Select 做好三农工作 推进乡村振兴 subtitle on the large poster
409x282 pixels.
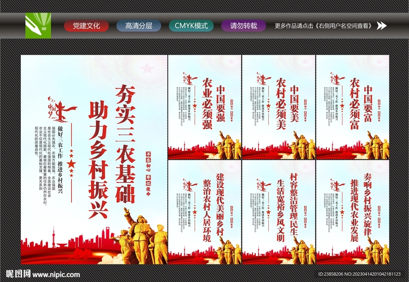[x=60, y=159]
